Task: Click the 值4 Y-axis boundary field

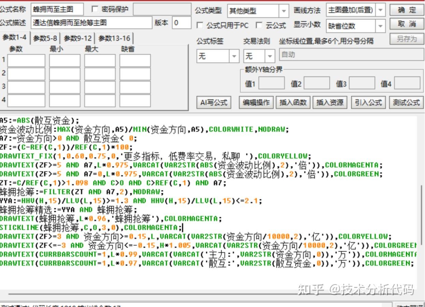Action: pyautogui.click(x=407, y=83)
